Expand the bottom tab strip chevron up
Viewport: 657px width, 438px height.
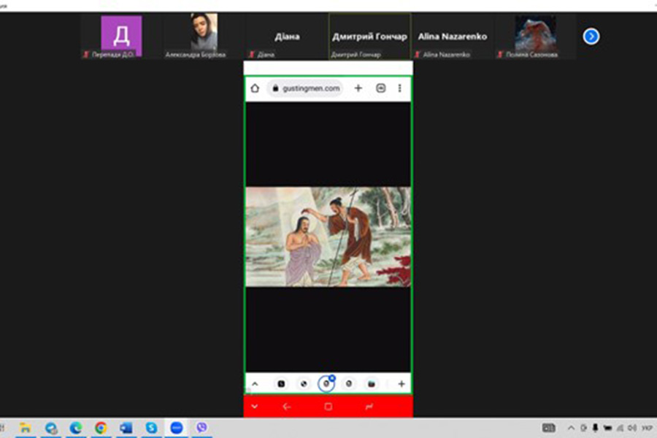point(255,384)
